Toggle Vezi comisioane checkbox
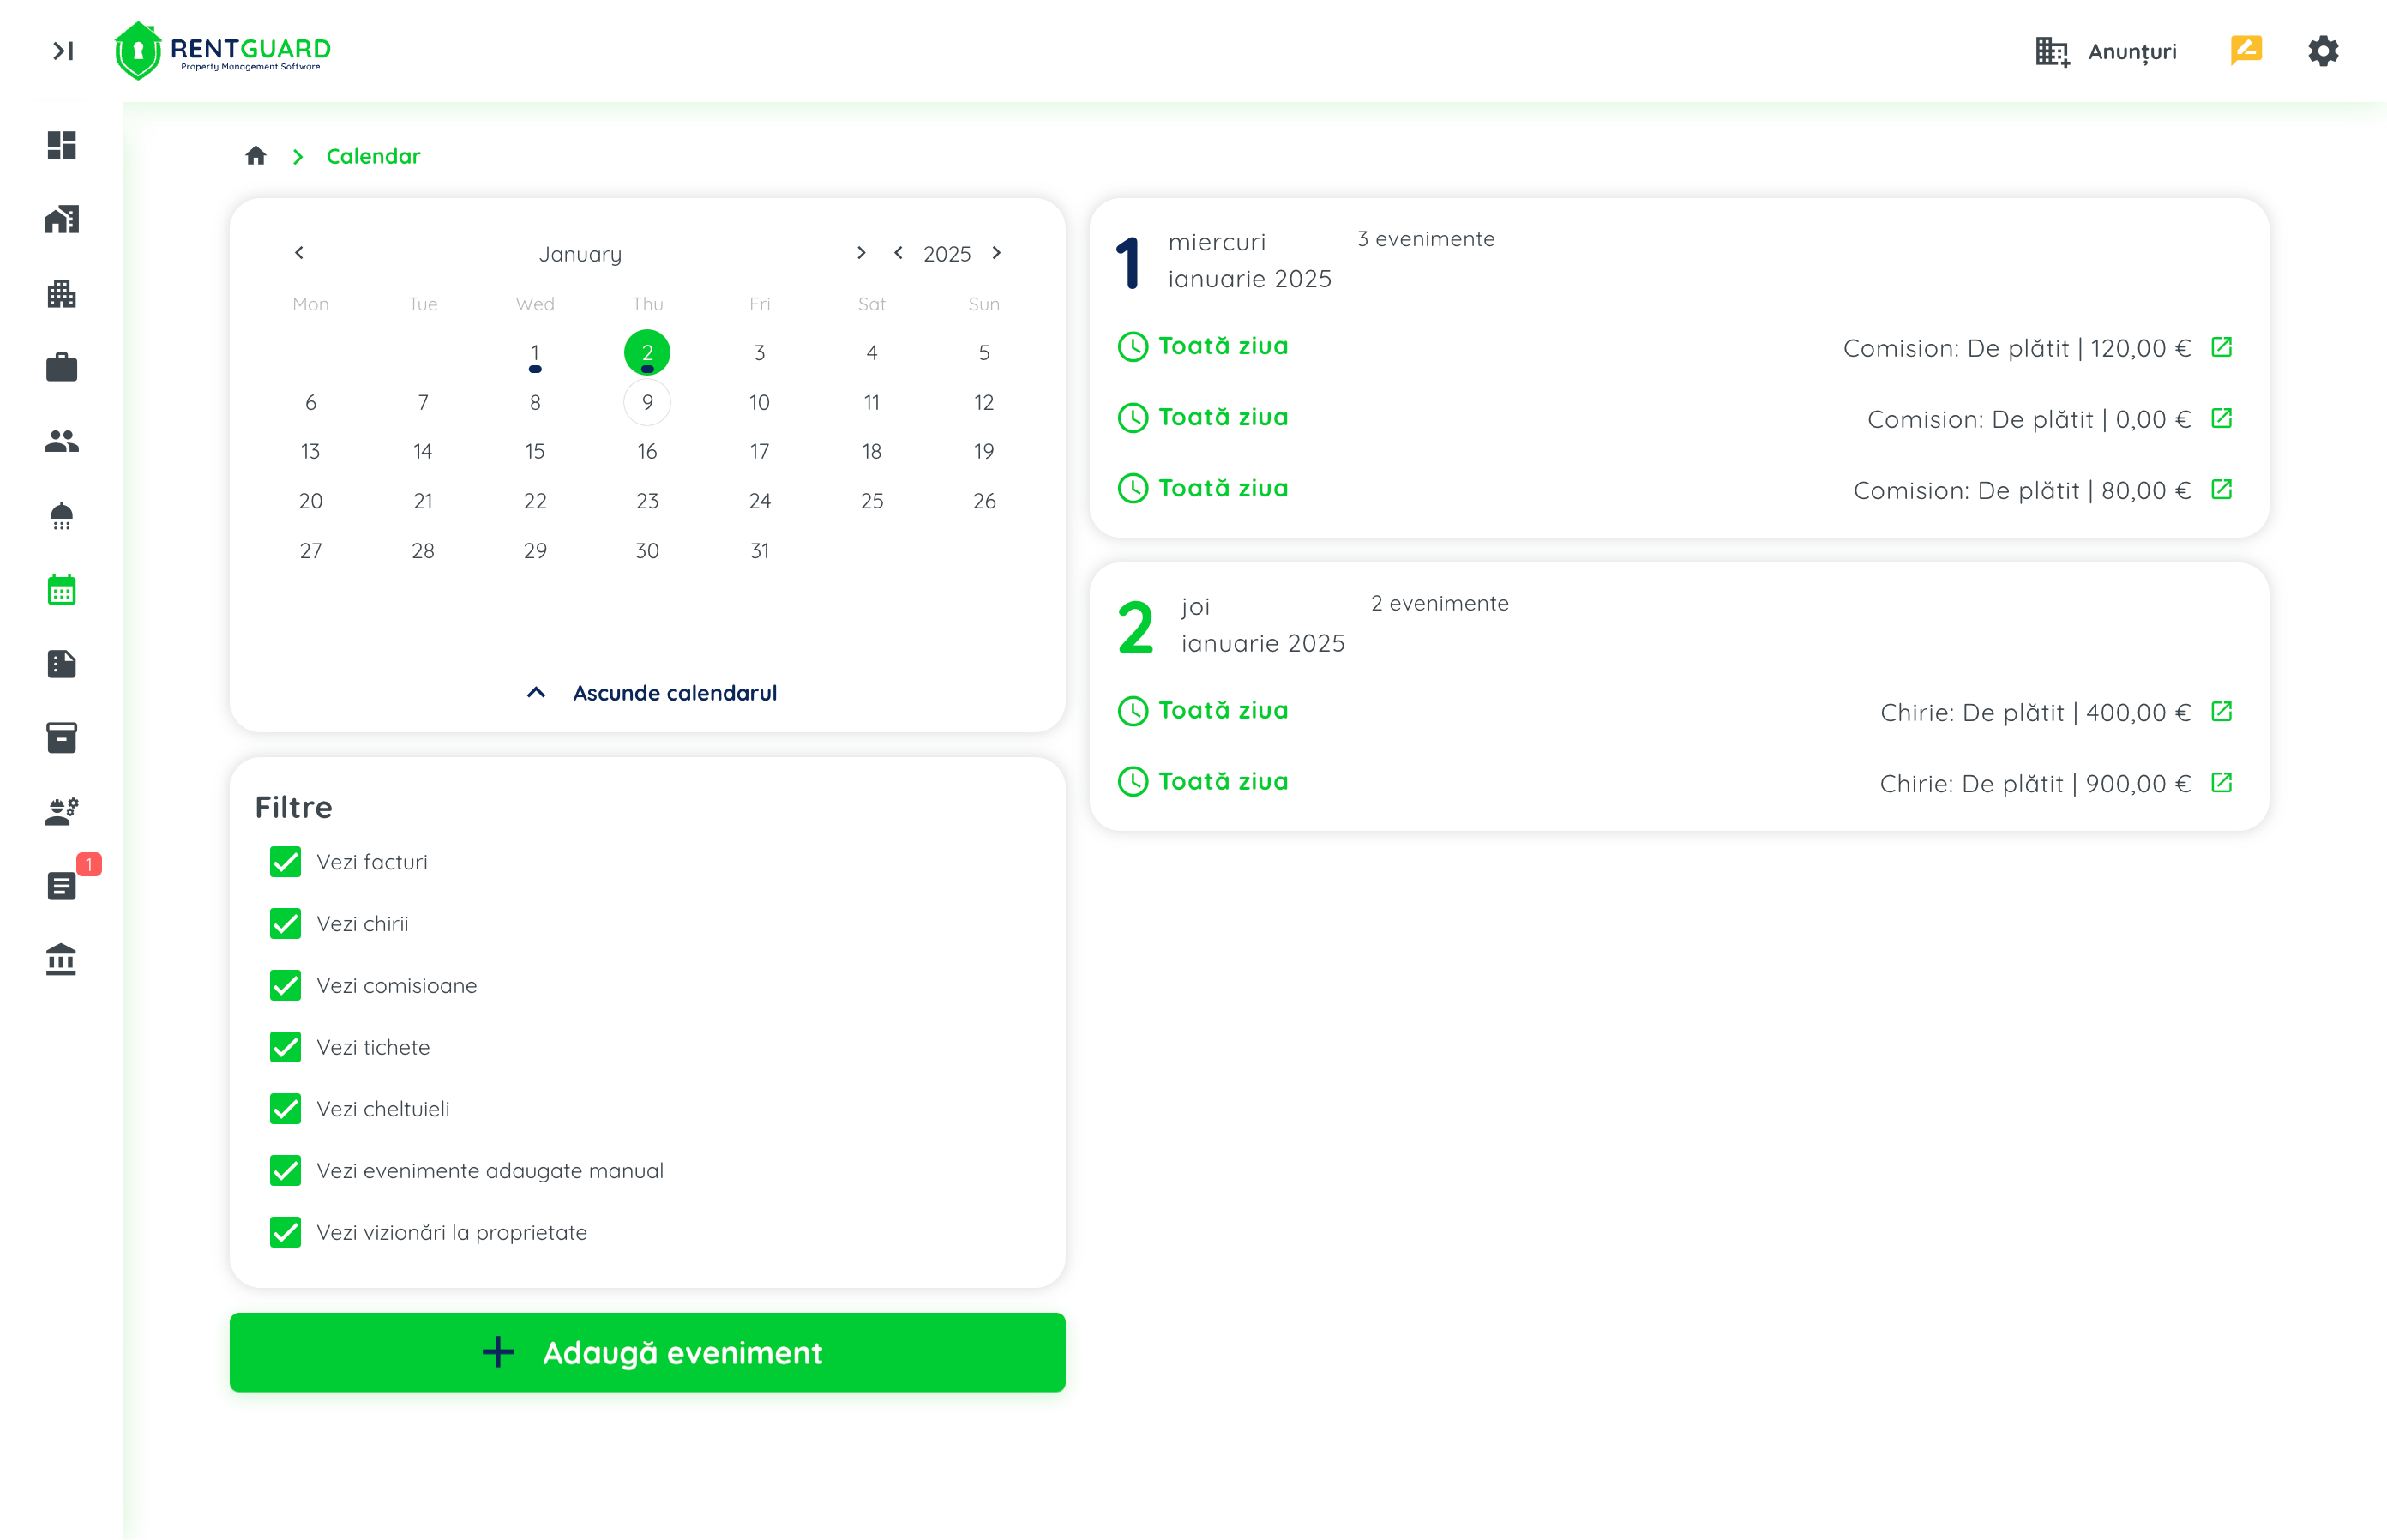 point(285,985)
